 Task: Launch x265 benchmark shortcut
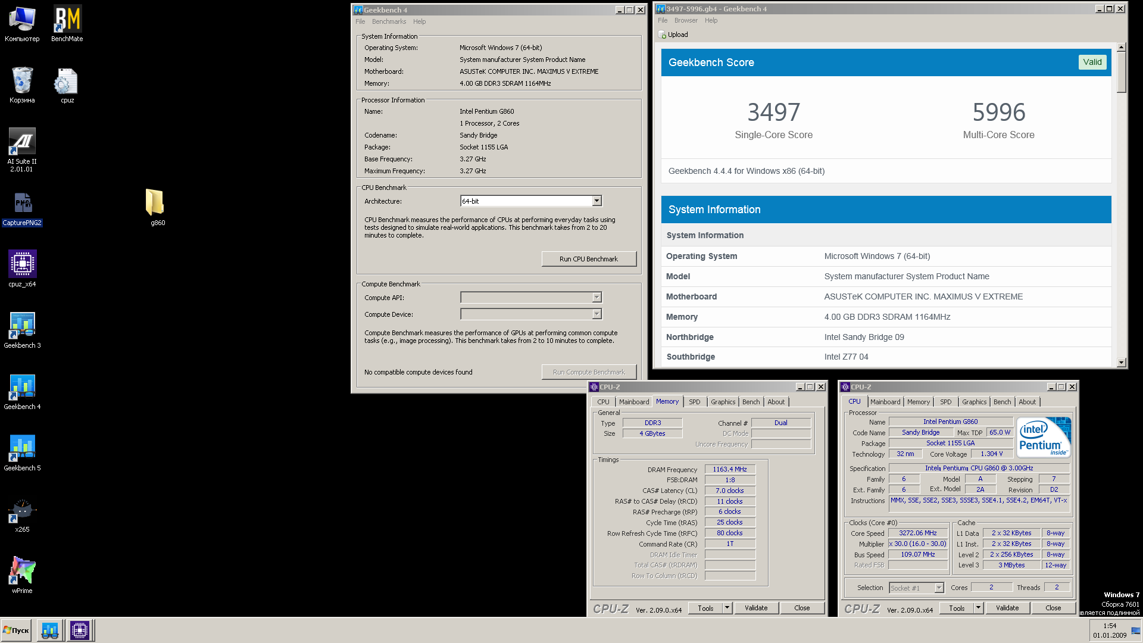click(22, 514)
